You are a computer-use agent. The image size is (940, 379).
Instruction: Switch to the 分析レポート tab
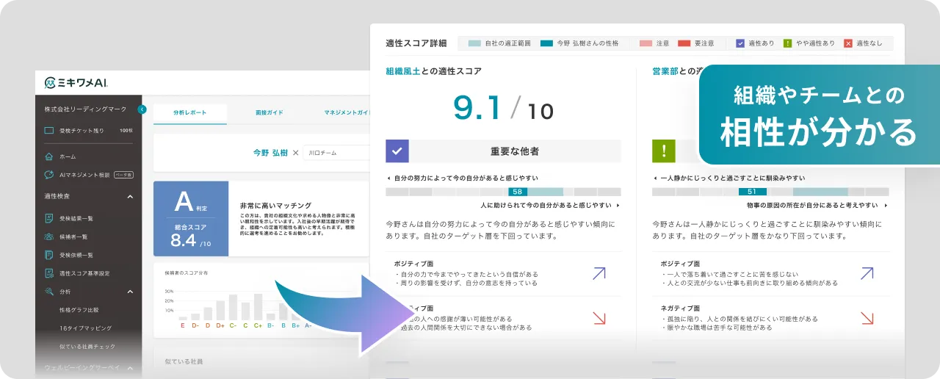[x=190, y=113]
